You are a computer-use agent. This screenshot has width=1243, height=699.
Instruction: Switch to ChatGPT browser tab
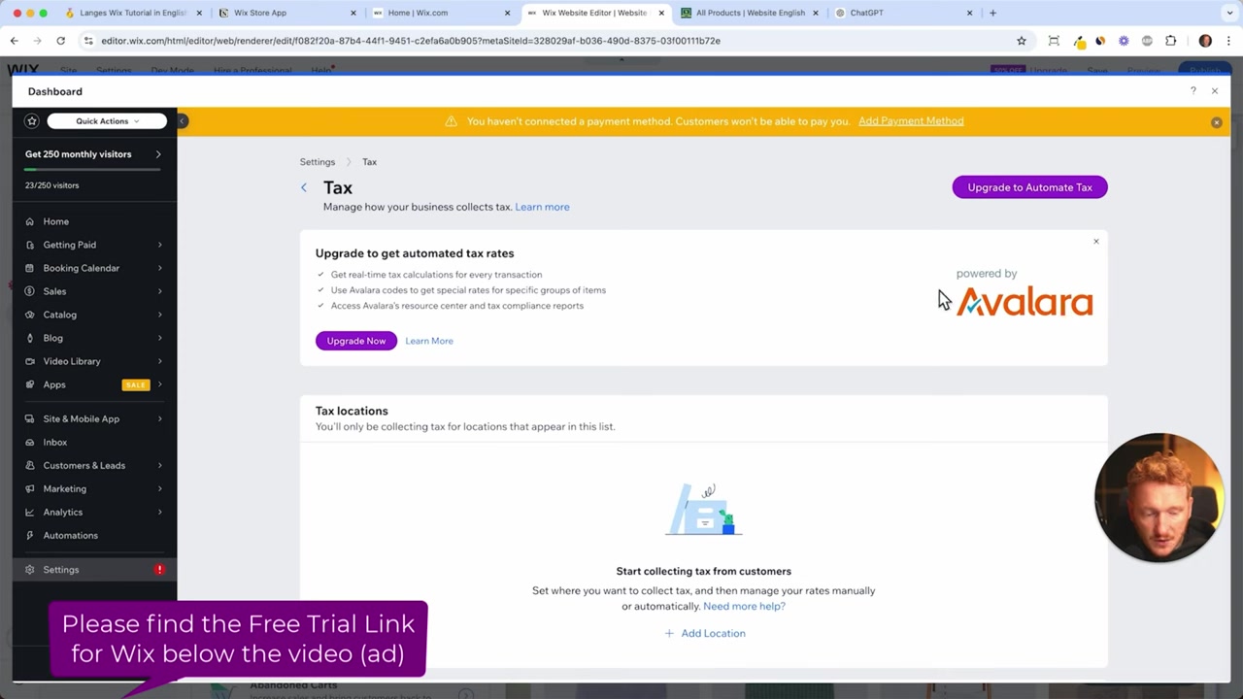903,13
